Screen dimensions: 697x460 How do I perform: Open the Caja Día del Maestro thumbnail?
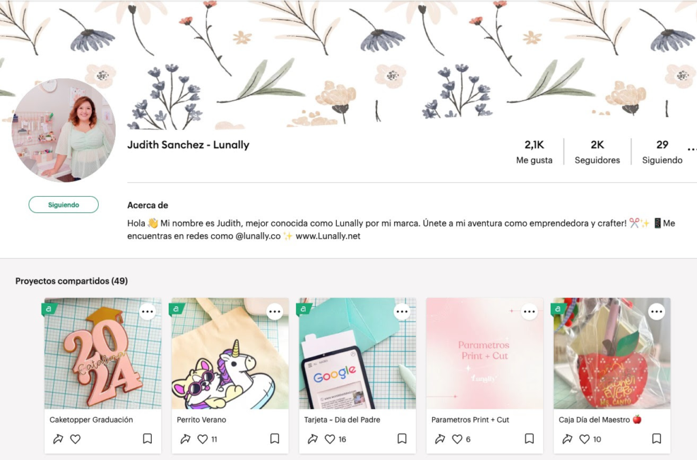pos(612,353)
